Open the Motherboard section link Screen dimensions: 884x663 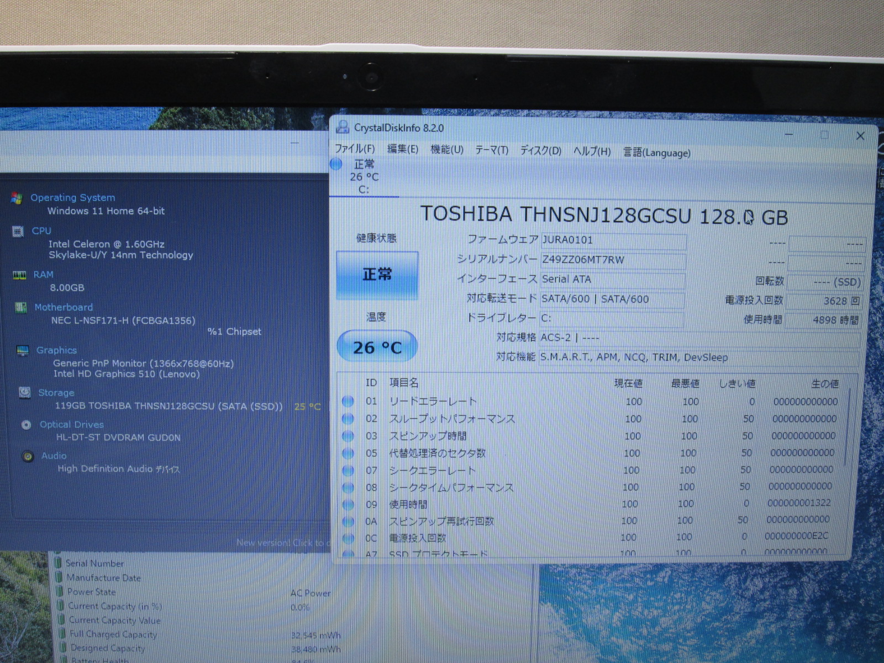click(64, 307)
